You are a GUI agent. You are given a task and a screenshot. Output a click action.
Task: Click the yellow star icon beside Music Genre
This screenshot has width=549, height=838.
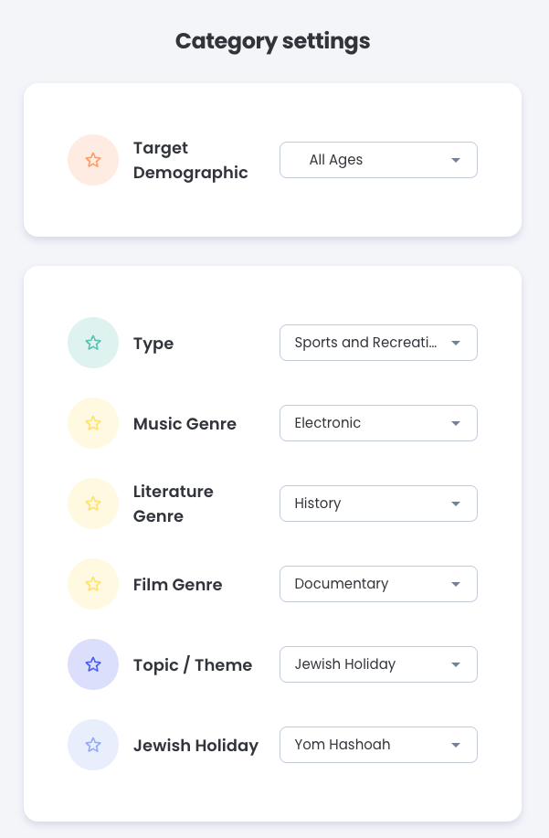93,423
